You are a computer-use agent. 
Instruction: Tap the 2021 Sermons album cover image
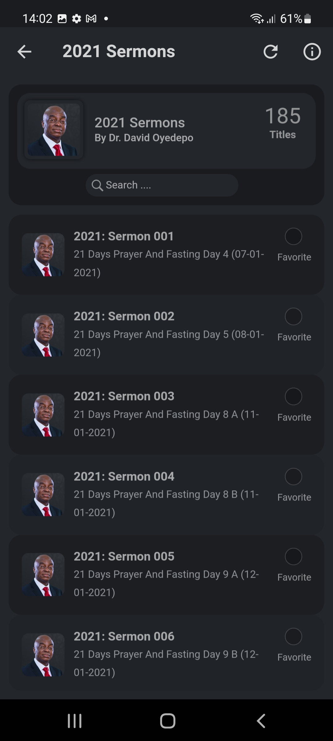point(54,130)
